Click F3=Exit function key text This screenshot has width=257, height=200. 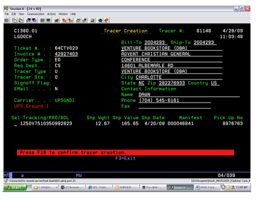(125, 158)
